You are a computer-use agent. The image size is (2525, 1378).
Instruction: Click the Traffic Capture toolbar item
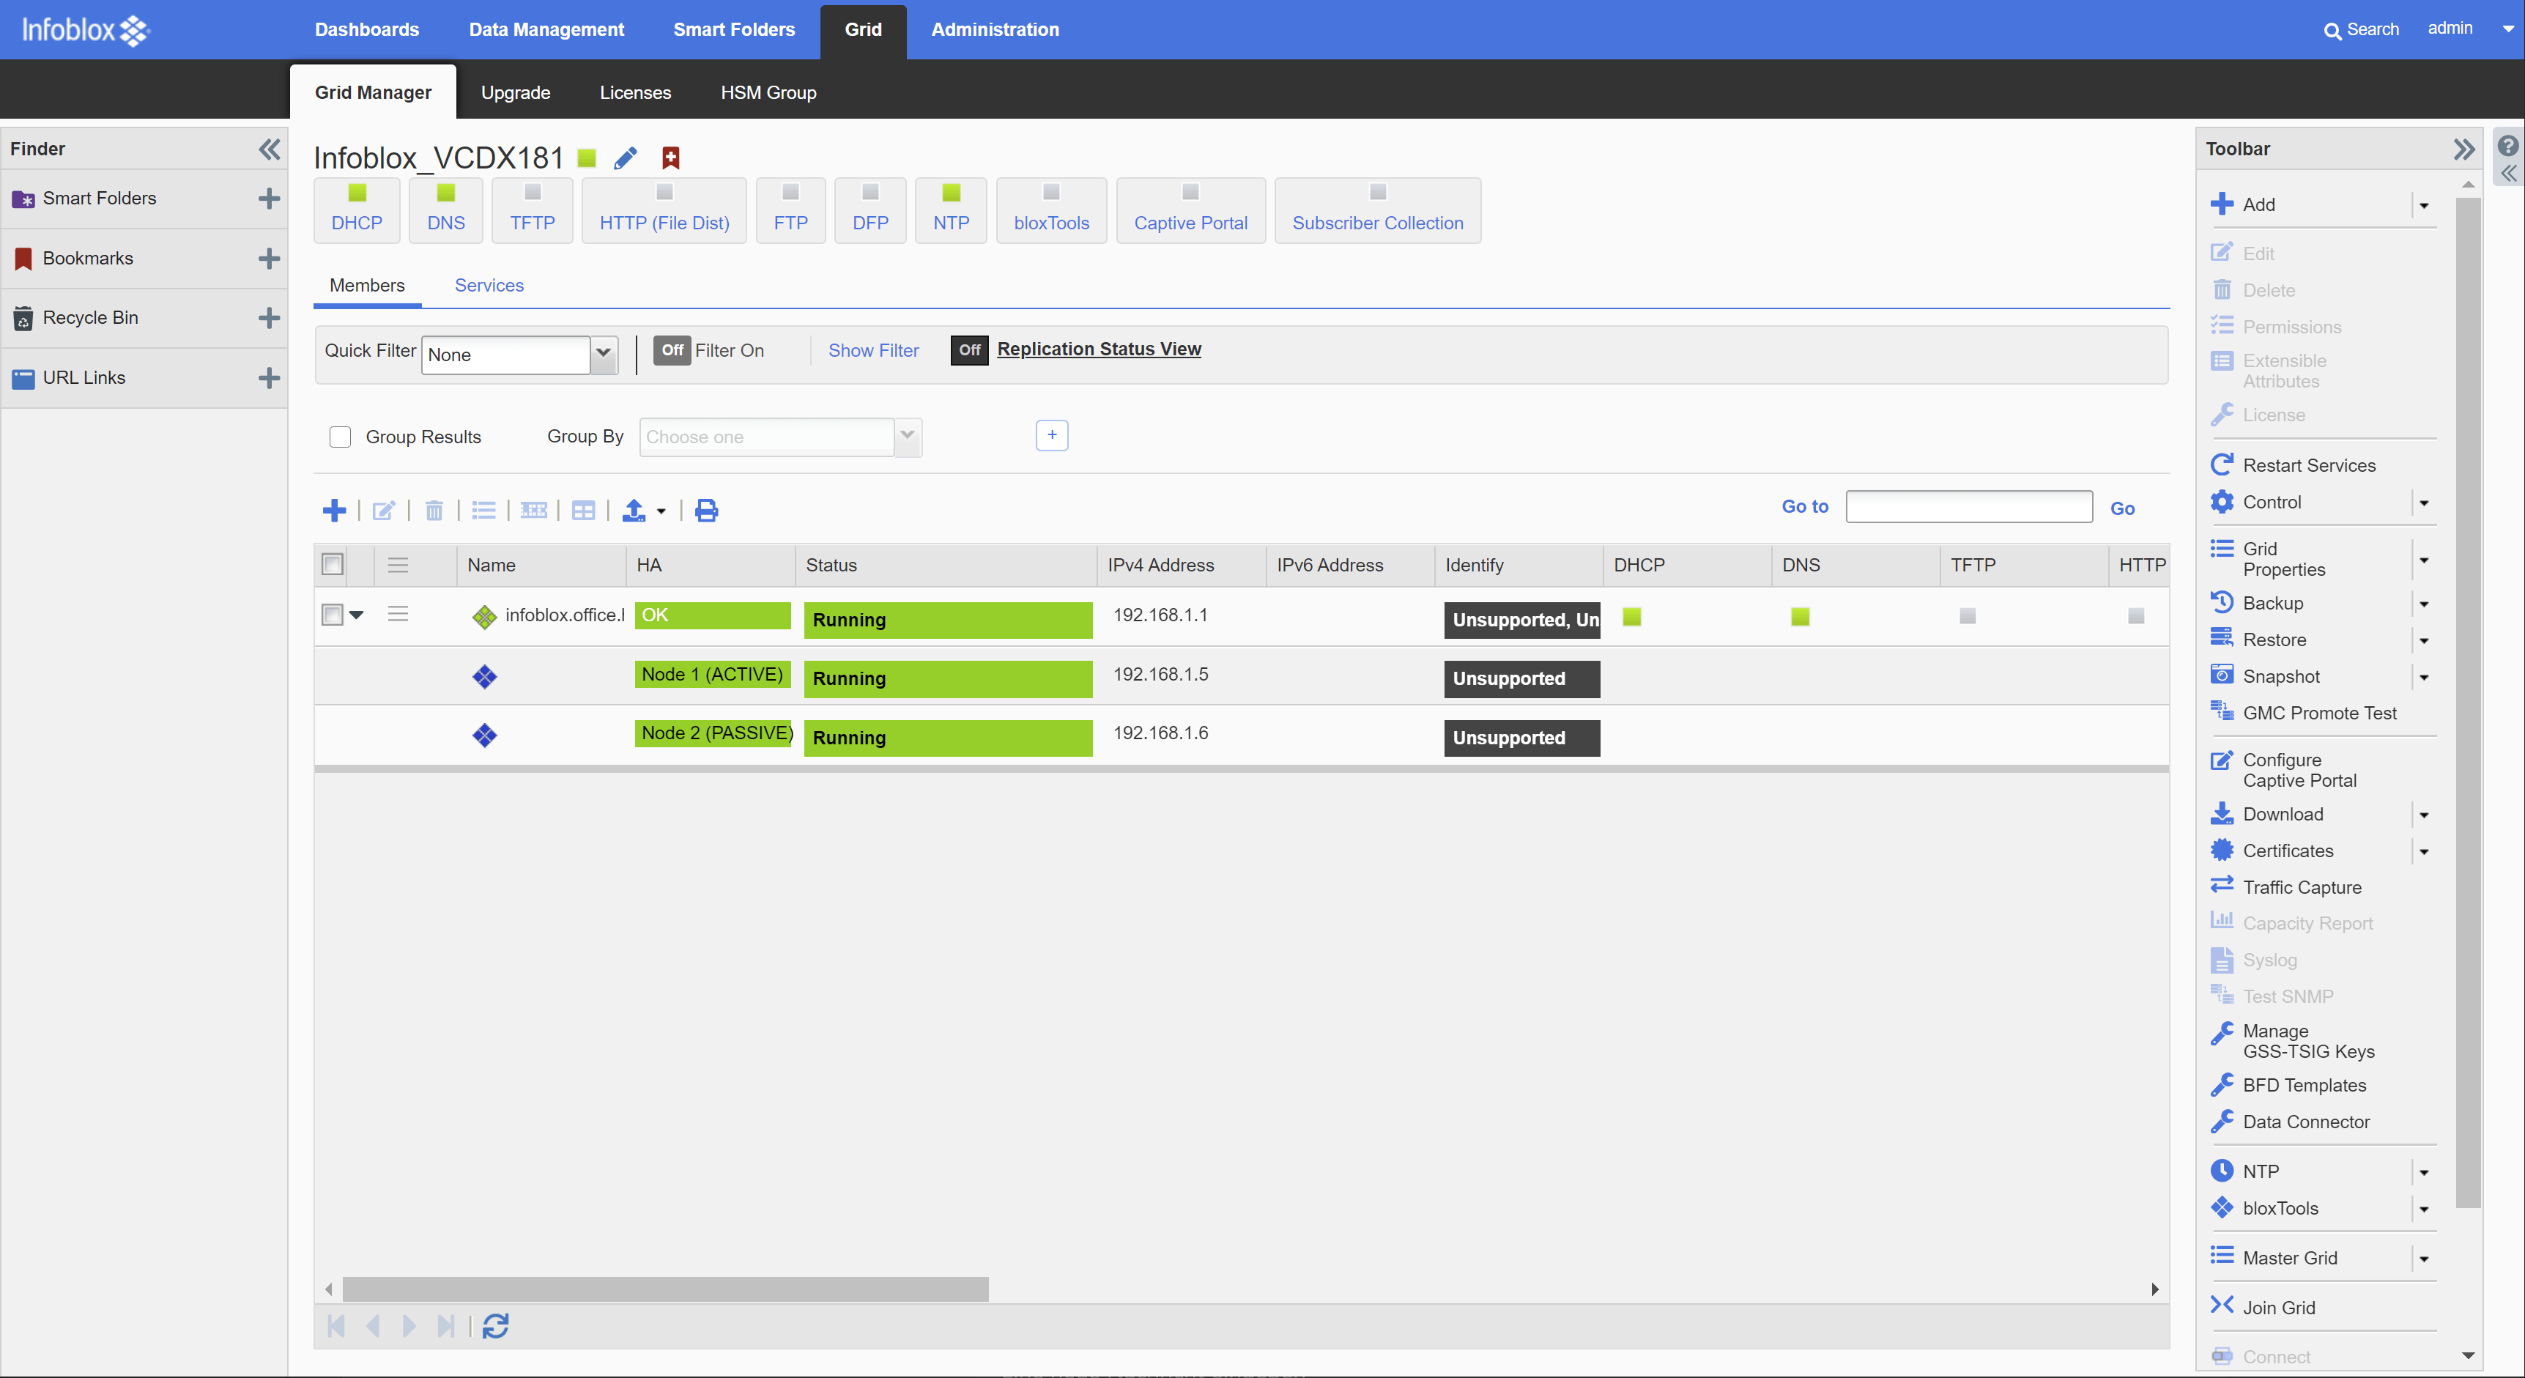pos(2301,887)
